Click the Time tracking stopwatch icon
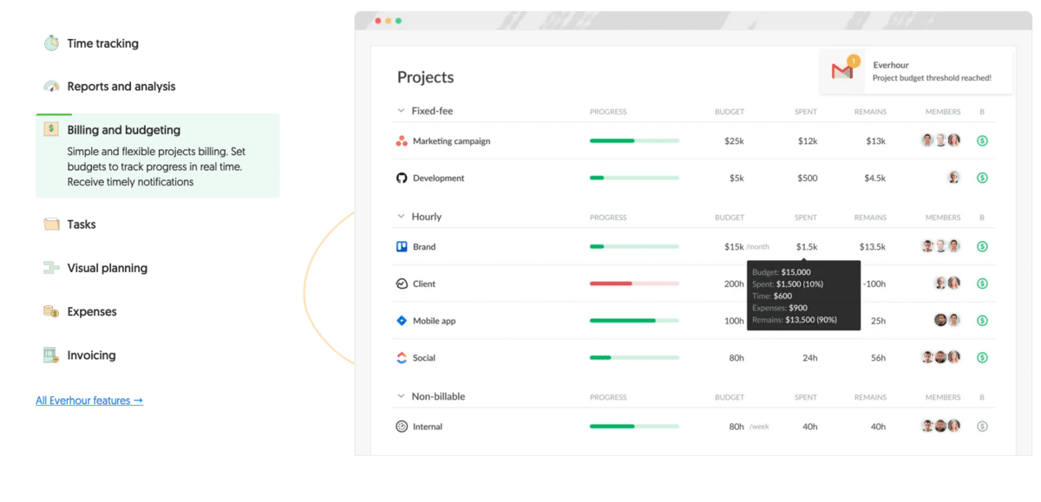 click(51, 43)
